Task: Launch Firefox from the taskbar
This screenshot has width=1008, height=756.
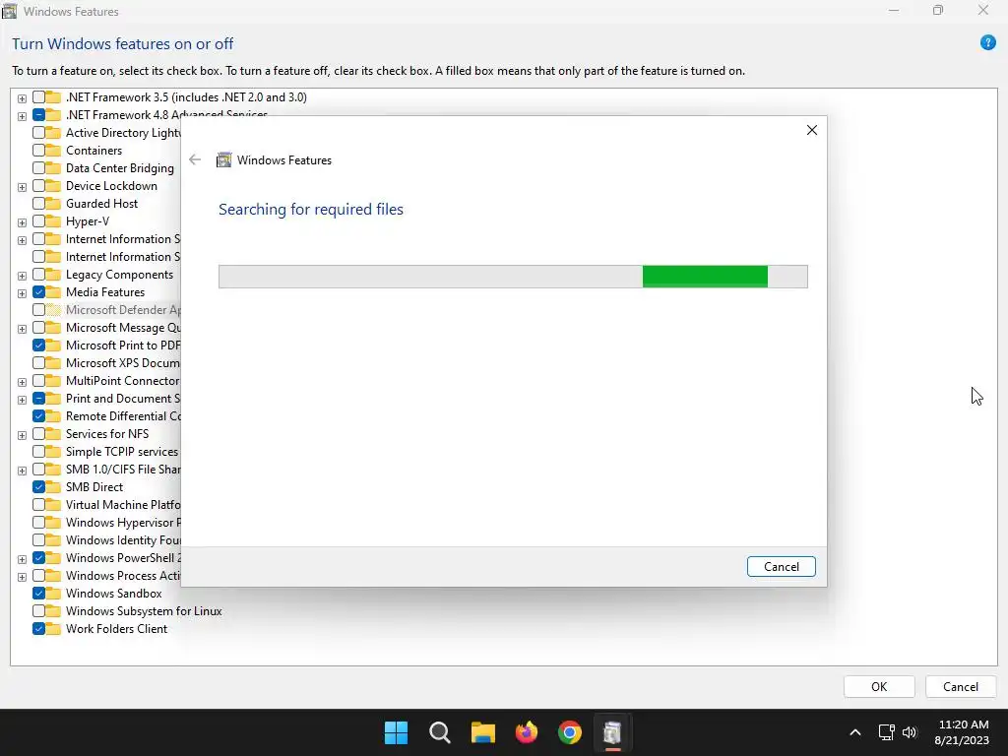Action: tap(527, 732)
